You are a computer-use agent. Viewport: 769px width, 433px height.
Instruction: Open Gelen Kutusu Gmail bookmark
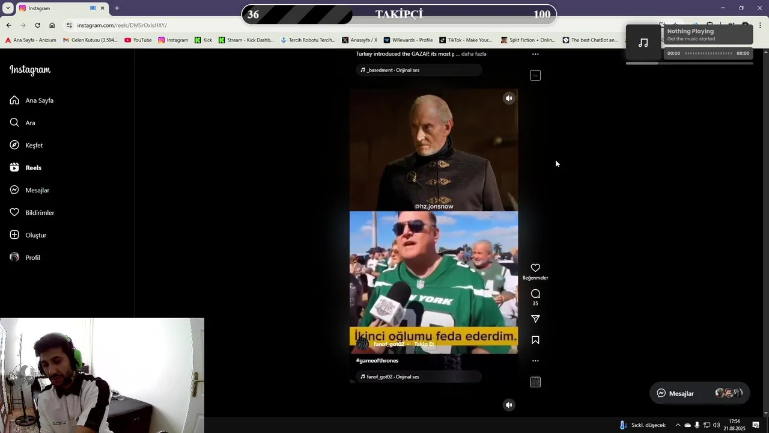coord(91,40)
